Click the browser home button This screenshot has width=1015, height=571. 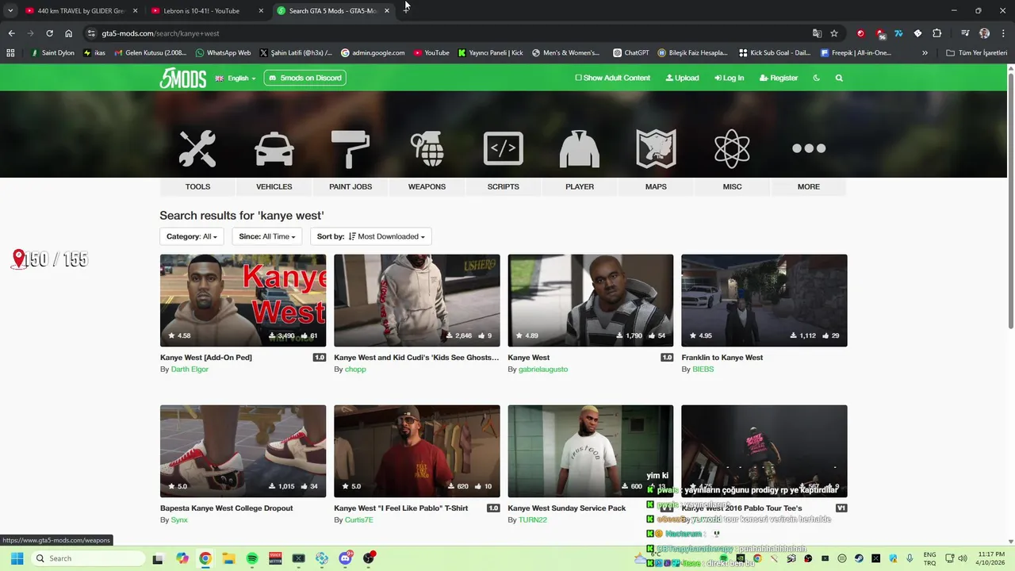click(69, 33)
